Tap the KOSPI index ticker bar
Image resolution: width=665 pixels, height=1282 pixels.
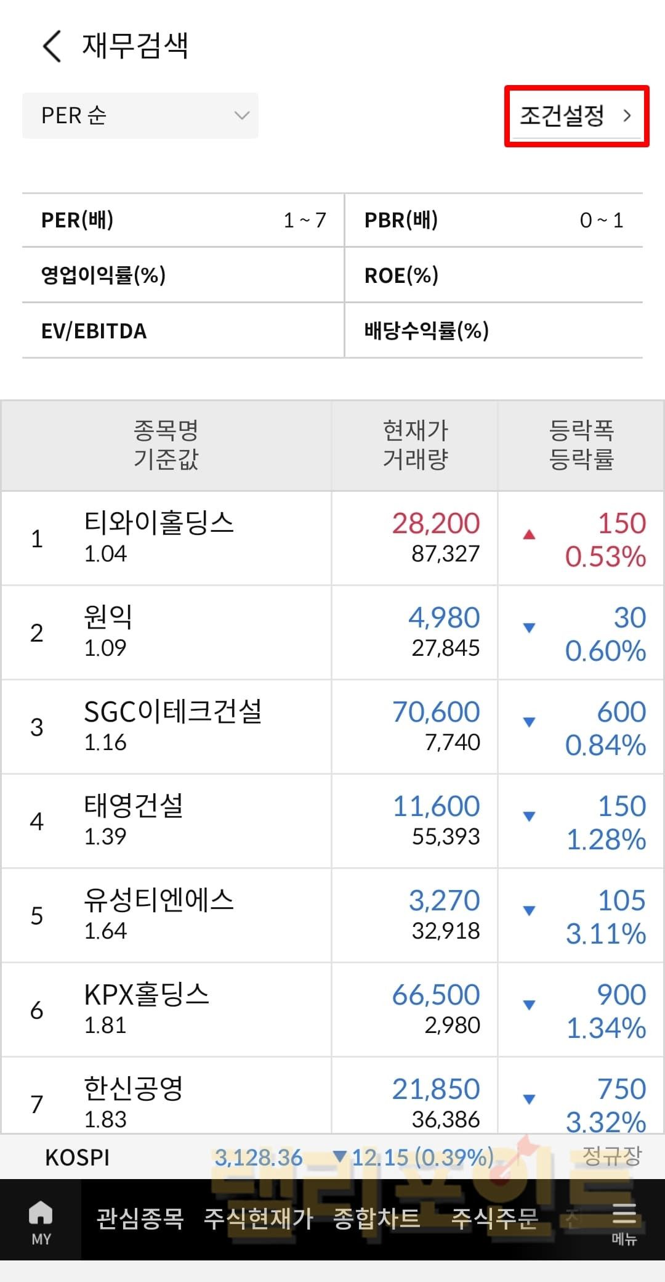(x=332, y=1157)
